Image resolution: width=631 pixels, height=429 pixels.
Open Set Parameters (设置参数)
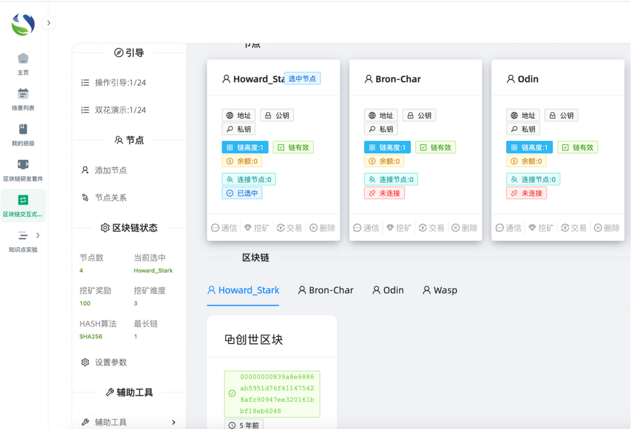click(x=111, y=362)
